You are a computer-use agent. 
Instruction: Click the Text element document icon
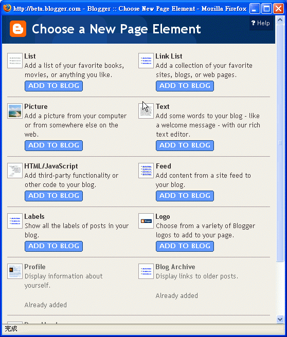pos(146,111)
